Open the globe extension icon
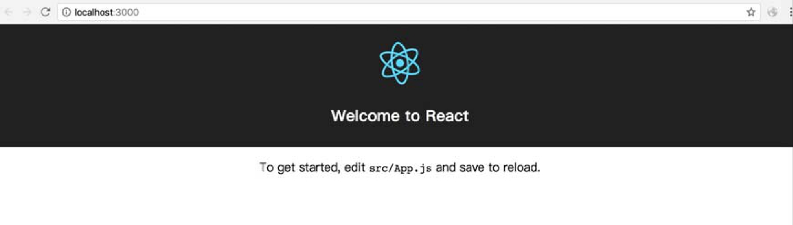 [772, 12]
